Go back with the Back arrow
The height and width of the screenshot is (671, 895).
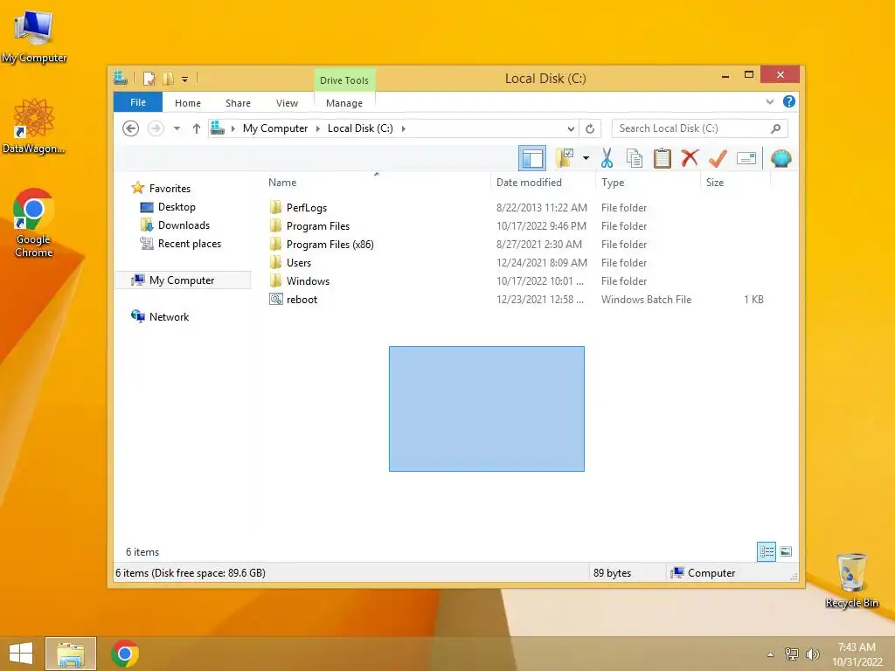point(131,128)
